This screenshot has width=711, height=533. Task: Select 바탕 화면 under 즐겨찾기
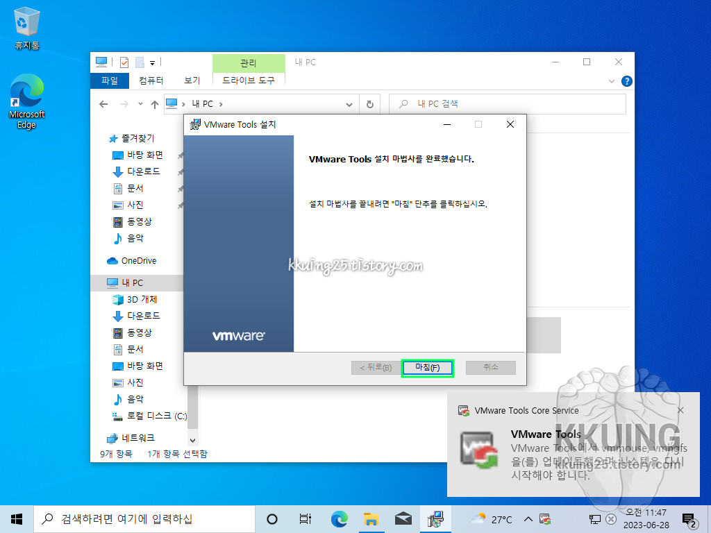point(144,155)
